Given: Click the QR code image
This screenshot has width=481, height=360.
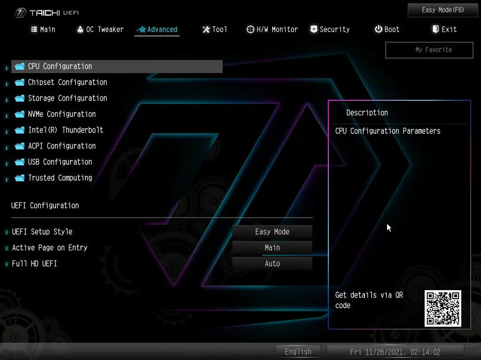Looking at the screenshot, I should [442, 308].
